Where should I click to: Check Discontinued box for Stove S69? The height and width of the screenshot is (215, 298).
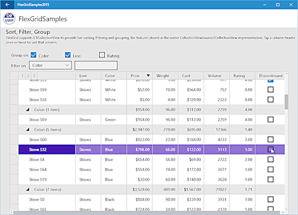tap(271, 120)
